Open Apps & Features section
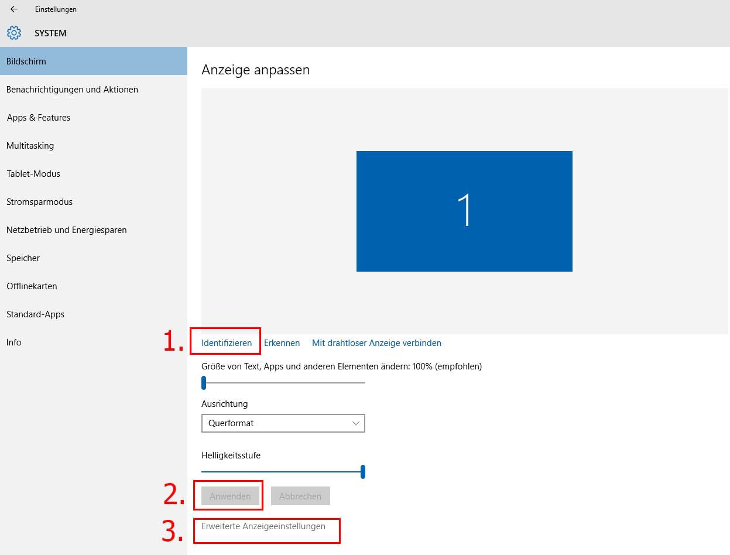730x555 pixels. click(x=94, y=118)
